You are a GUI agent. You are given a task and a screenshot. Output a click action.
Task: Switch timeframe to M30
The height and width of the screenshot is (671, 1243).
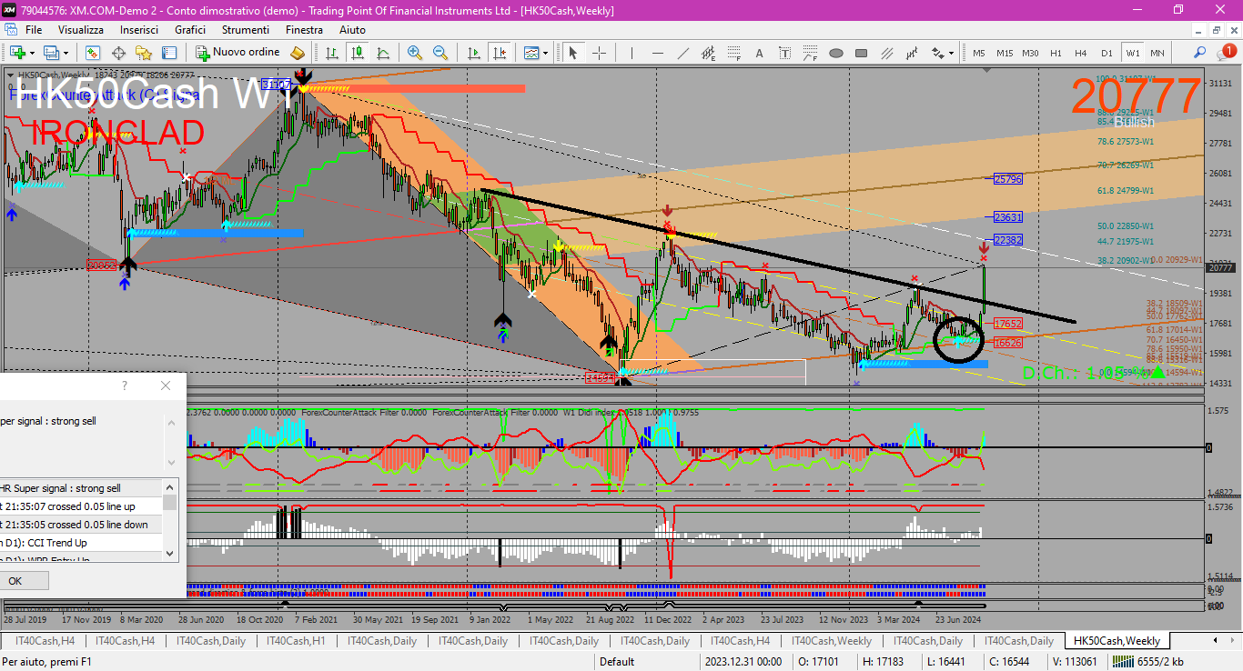coord(1030,53)
